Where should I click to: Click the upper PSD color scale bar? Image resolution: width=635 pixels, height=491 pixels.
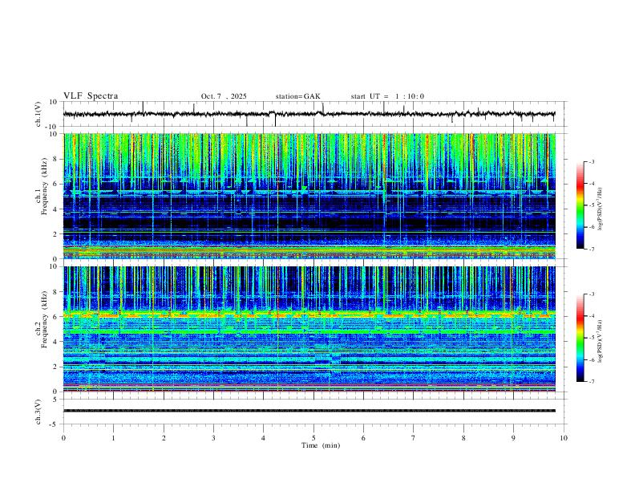(x=580, y=205)
